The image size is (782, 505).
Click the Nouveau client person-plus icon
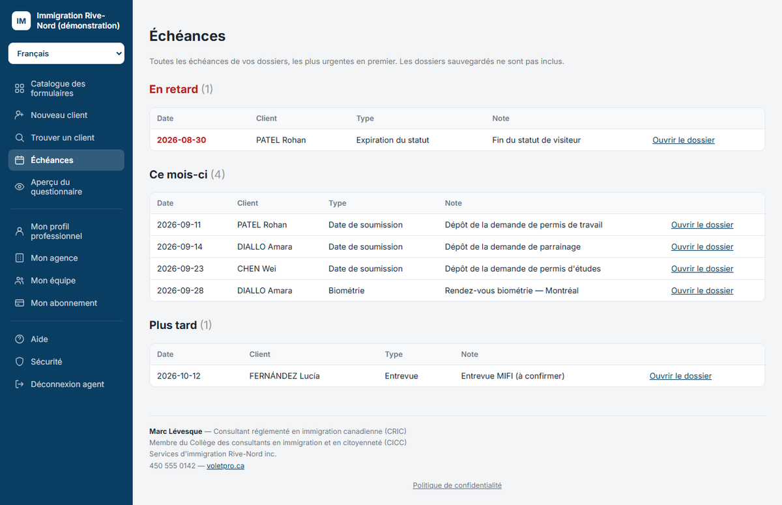tap(20, 115)
